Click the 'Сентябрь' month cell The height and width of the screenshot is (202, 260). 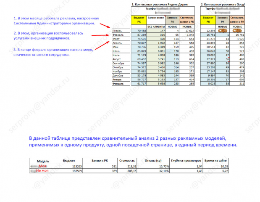[x=121, y=63]
